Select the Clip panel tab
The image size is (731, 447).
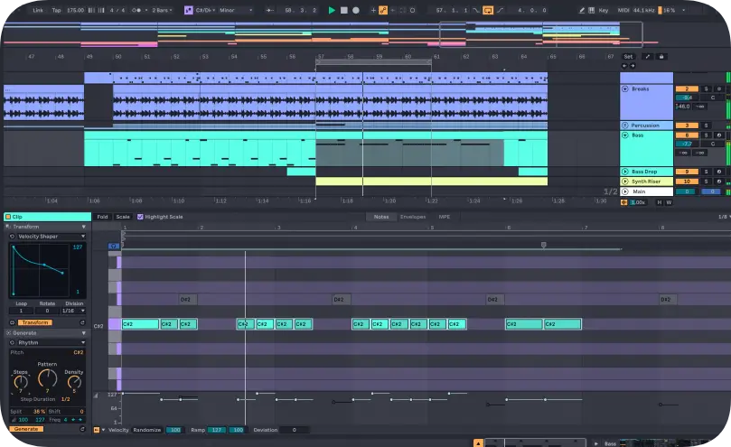(x=47, y=217)
